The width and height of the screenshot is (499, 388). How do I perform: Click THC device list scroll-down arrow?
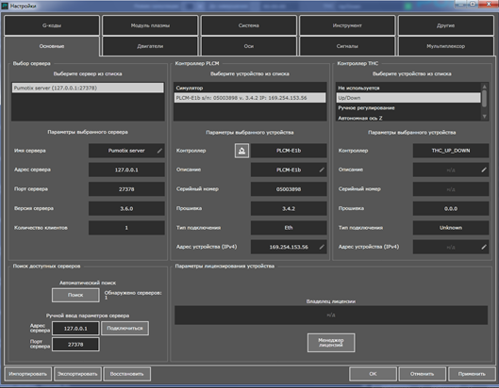[484, 117]
